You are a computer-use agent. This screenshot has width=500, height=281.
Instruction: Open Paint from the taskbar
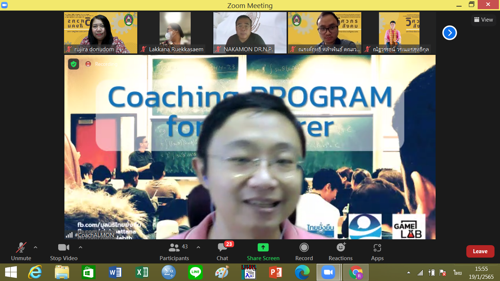(x=222, y=272)
